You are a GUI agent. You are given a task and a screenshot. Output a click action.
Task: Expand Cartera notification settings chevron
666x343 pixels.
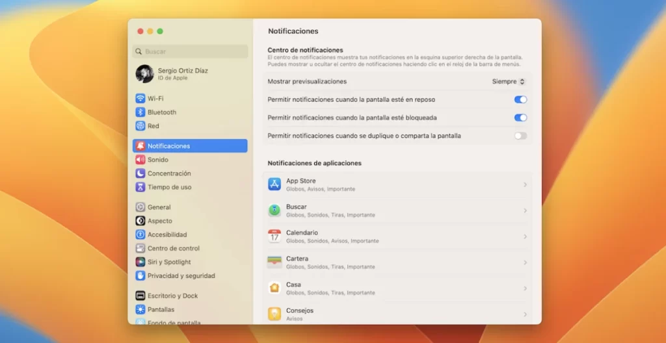click(525, 262)
